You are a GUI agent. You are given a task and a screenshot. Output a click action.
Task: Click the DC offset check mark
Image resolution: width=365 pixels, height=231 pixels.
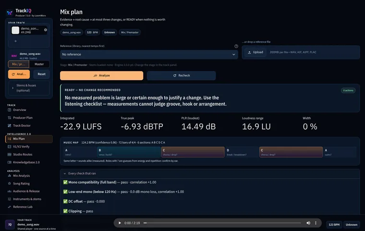coord(65,201)
